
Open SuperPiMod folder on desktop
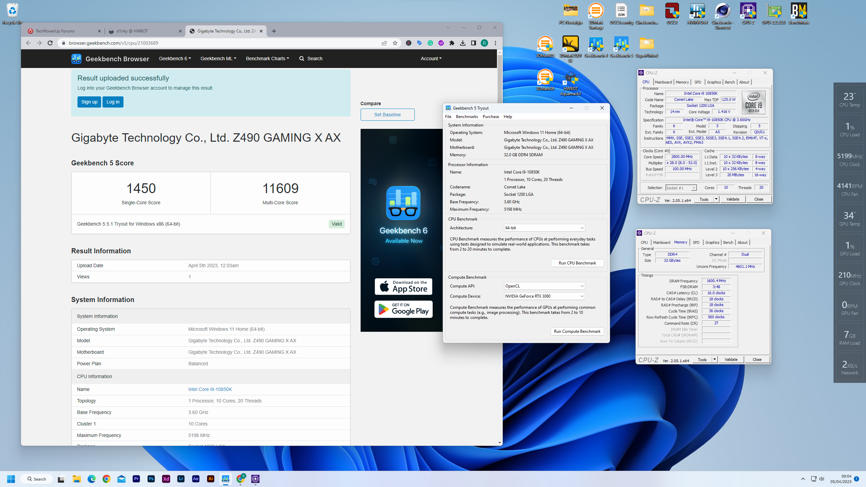point(646,47)
